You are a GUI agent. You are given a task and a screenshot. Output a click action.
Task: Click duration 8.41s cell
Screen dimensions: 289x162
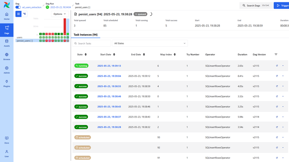(x=240, y=76)
